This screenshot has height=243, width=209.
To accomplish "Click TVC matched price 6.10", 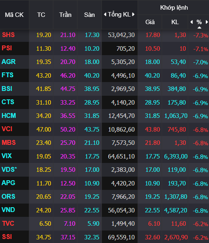I will coord(154,224).
